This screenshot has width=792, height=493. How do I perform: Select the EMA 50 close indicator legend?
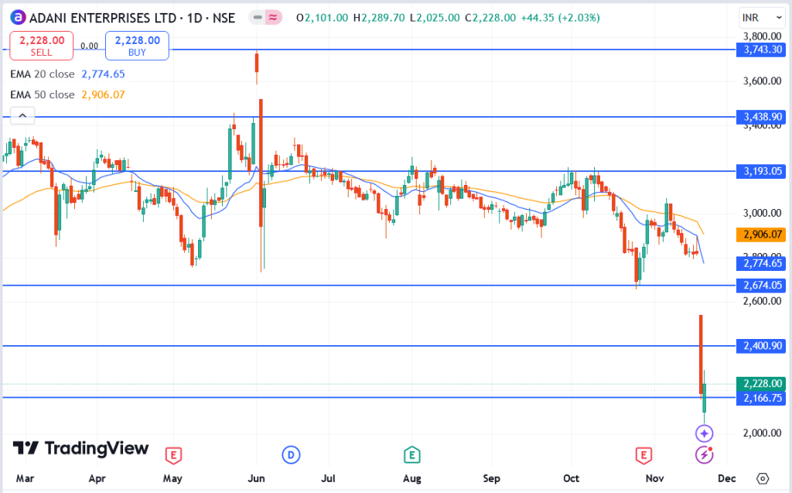(43, 95)
